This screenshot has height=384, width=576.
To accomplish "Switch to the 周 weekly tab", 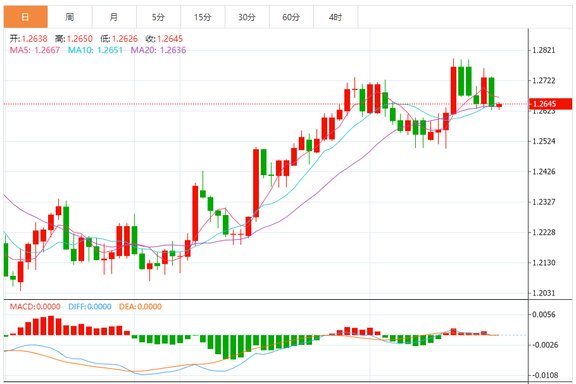I will [70, 17].
